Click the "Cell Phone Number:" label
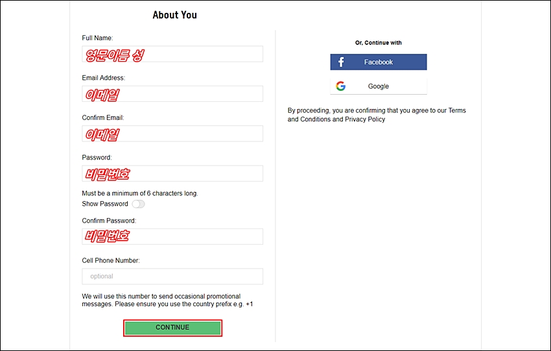 (111, 260)
